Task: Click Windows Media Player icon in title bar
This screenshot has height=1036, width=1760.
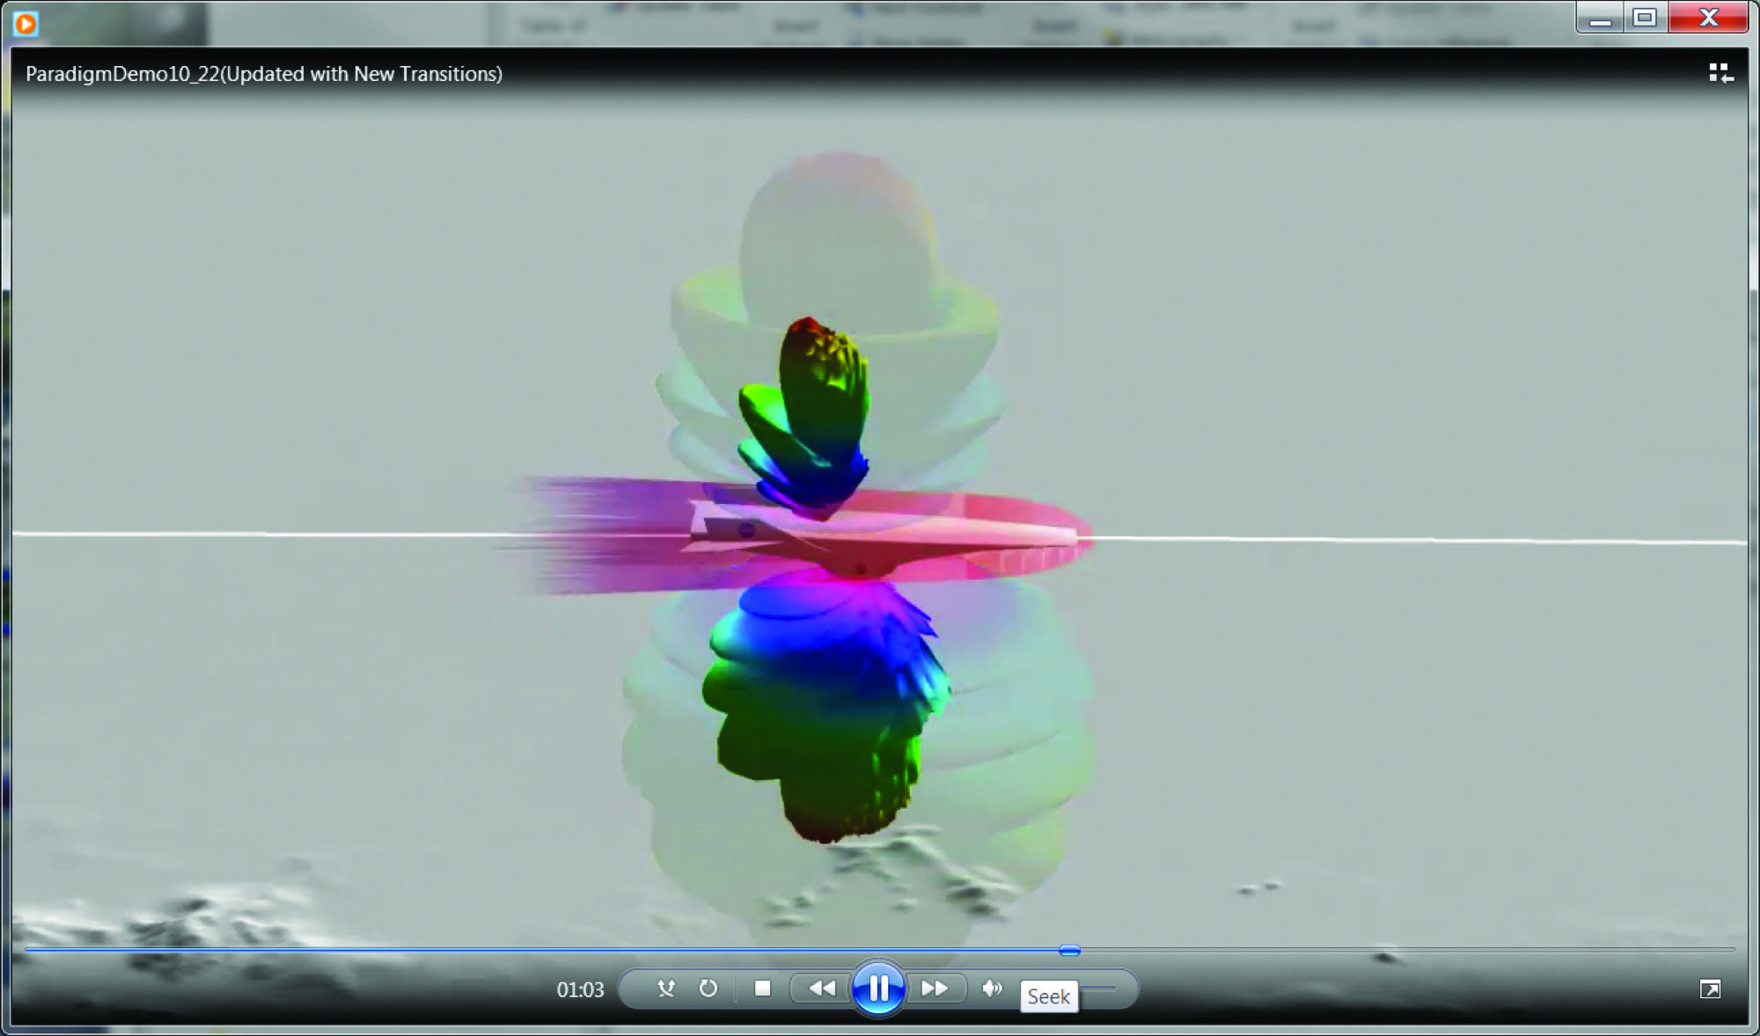Action: 26,24
